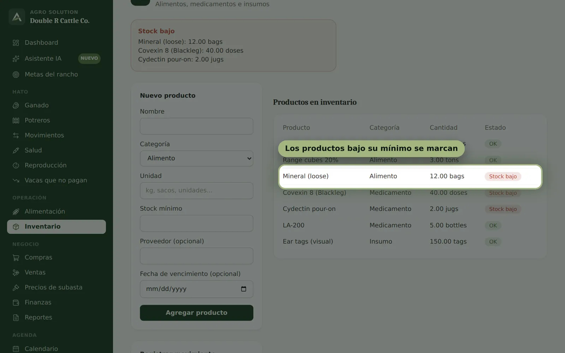Image resolution: width=565 pixels, height=353 pixels.
Task: Click the Potreros fence icon
Action: point(16,120)
